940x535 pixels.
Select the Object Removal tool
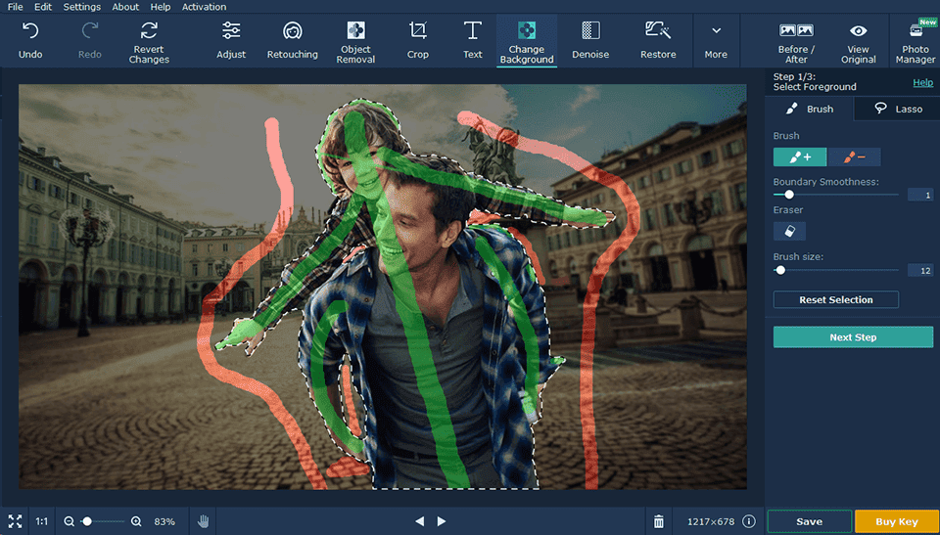click(x=355, y=40)
